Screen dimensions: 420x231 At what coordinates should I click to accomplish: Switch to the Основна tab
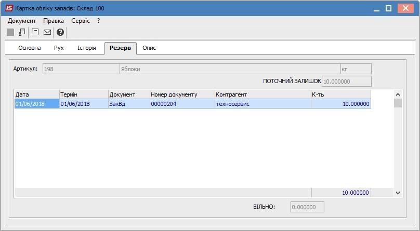[x=30, y=48]
